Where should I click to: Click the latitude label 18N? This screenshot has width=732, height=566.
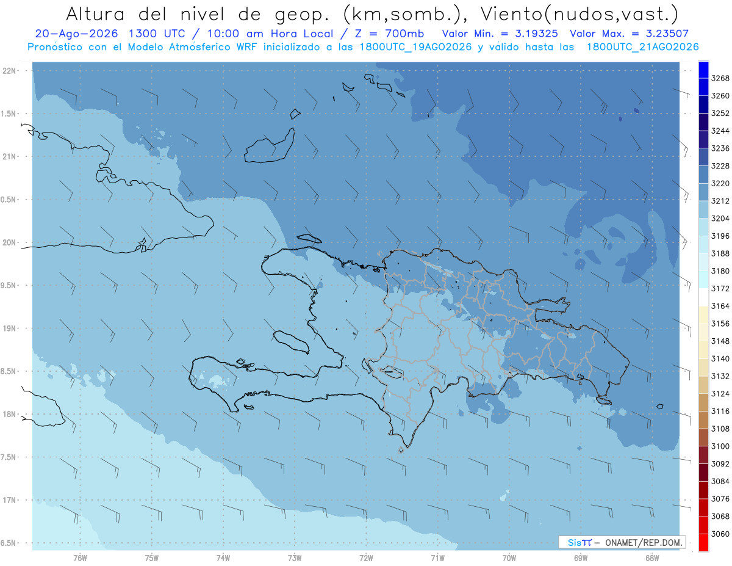click(x=9, y=415)
